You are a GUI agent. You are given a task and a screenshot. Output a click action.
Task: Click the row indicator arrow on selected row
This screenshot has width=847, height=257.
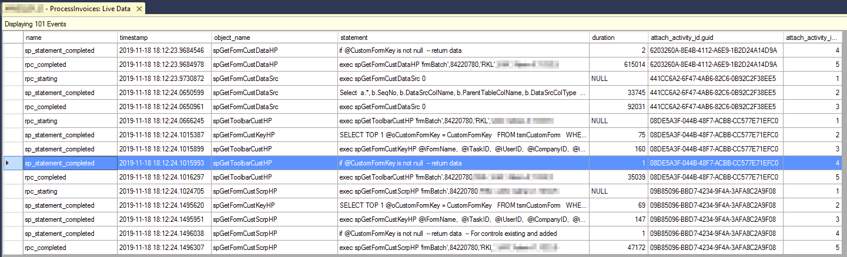pos(7,163)
